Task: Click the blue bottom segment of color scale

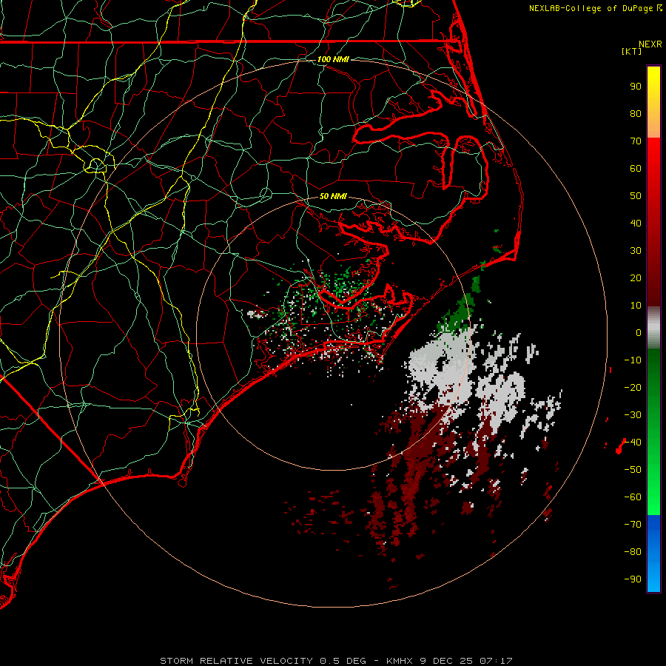Action: click(653, 553)
